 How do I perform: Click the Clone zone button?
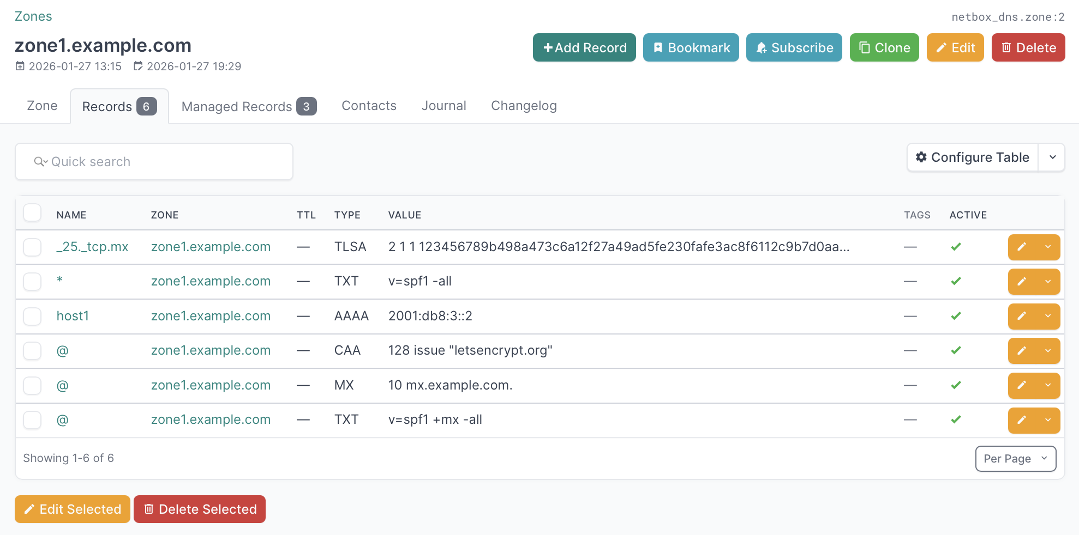click(884, 48)
